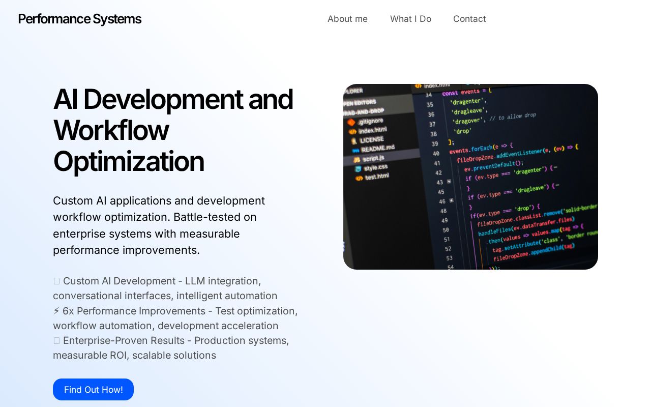Click the LICENSE file icon in the screenshot
The width and height of the screenshot is (651, 407).
[x=354, y=141]
